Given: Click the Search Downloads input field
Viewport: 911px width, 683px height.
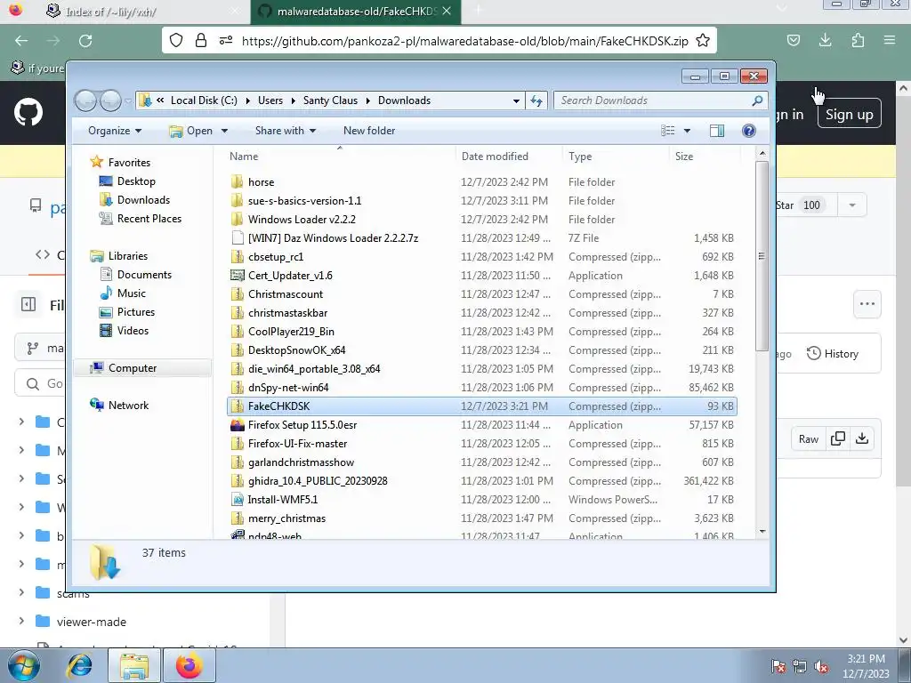Looking at the screenshot, I should [654, 100].
